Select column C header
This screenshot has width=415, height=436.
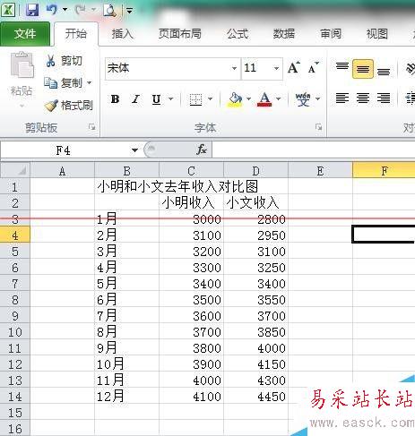[x=191, y=171]
